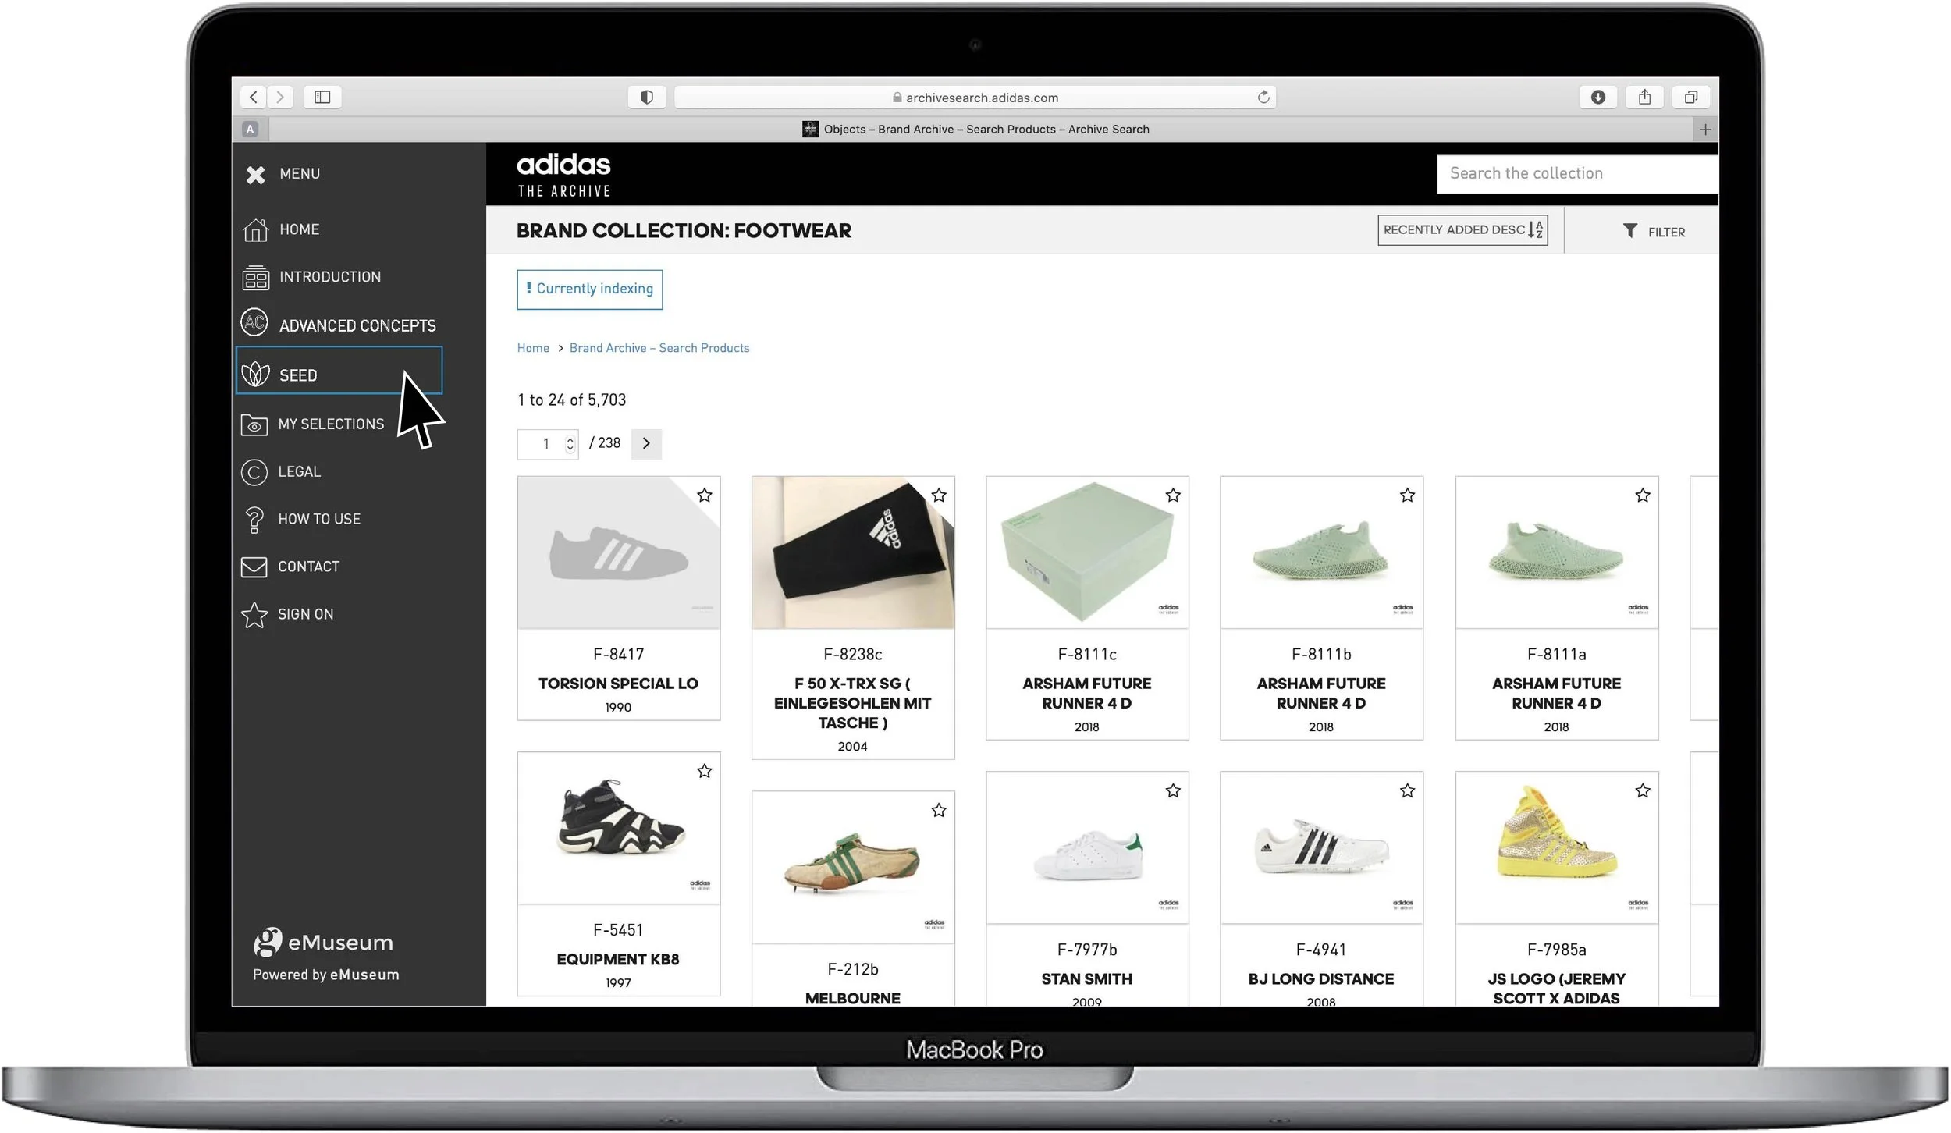The image size is (1951, 1133).
Task: Open the Filter panel via funnel icon
Action: click(x=1631, y=230)
